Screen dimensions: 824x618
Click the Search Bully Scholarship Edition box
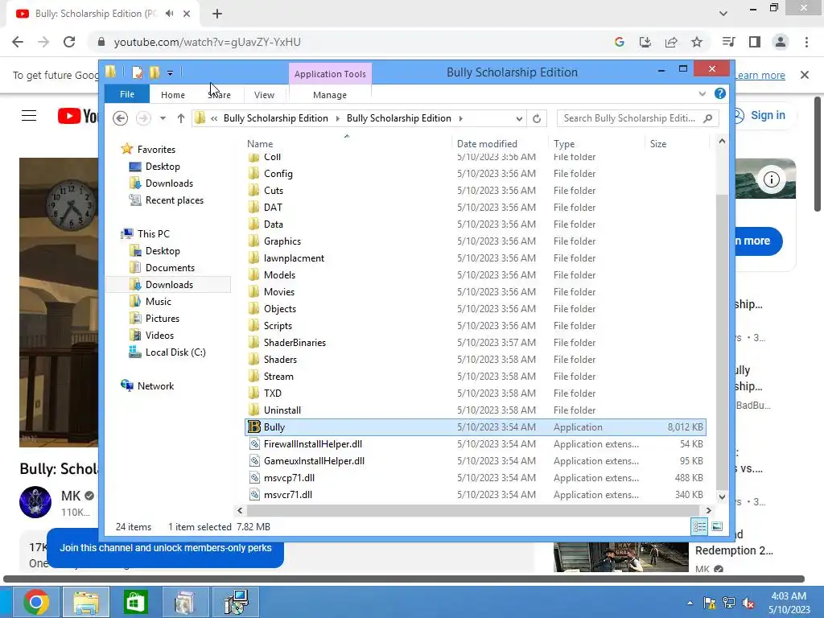point(638,118)
